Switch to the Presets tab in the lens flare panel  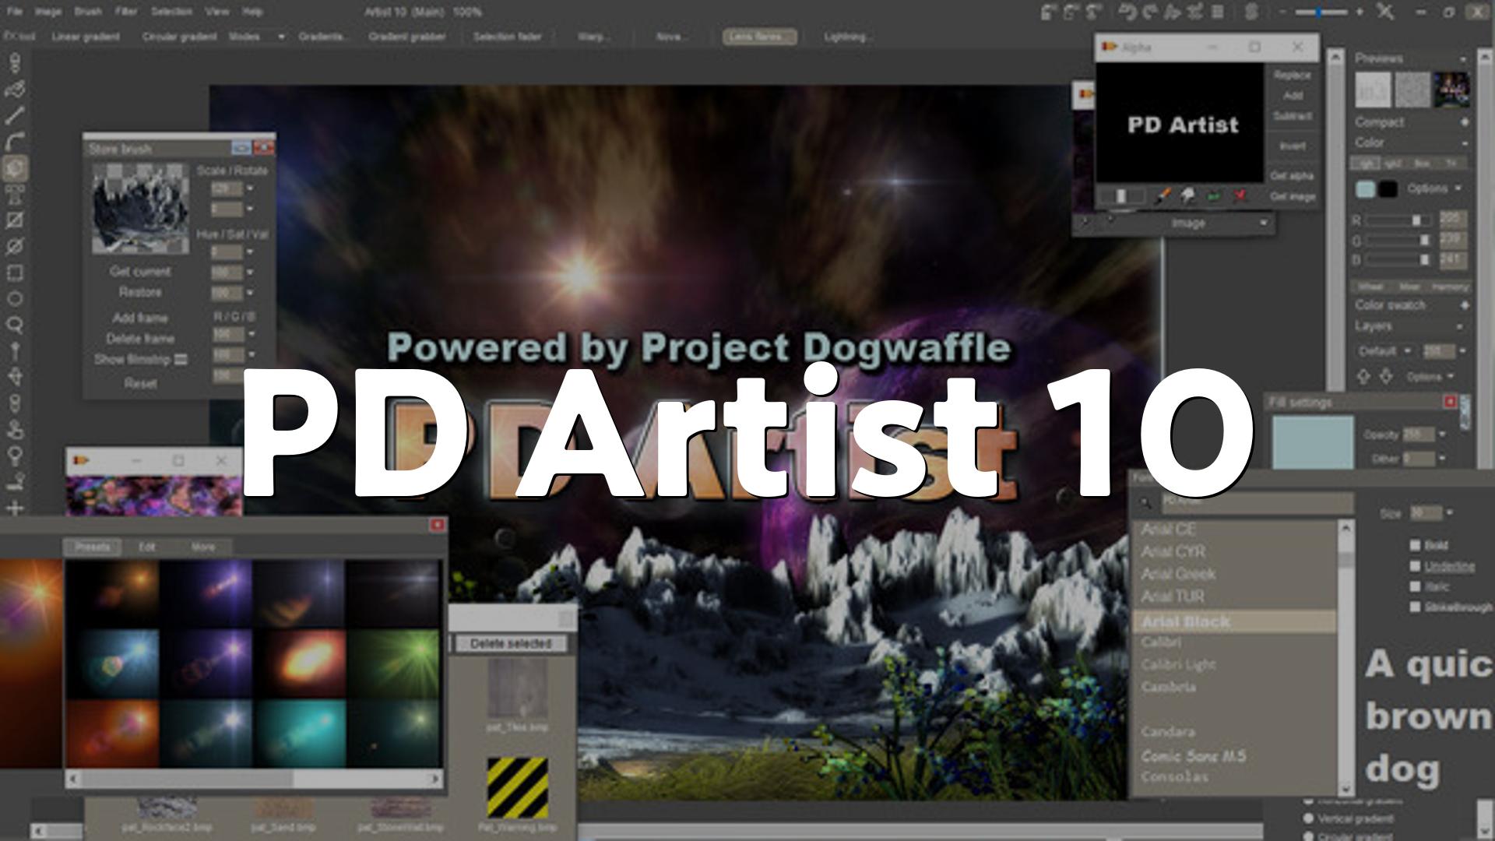[93, 547]
